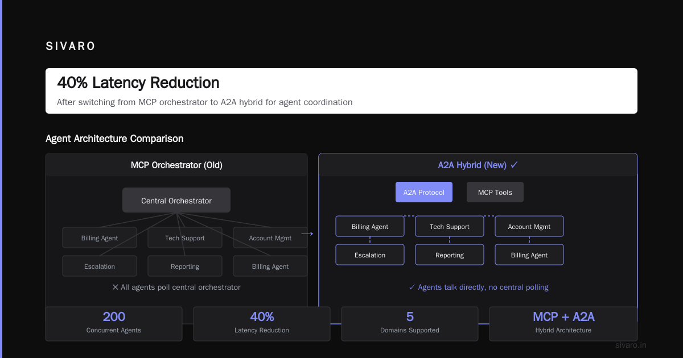Click the '5 Domains Supported' stat card
Viewport: 683px width, 358px height.
pyautogui.click(x=410, y=324)
